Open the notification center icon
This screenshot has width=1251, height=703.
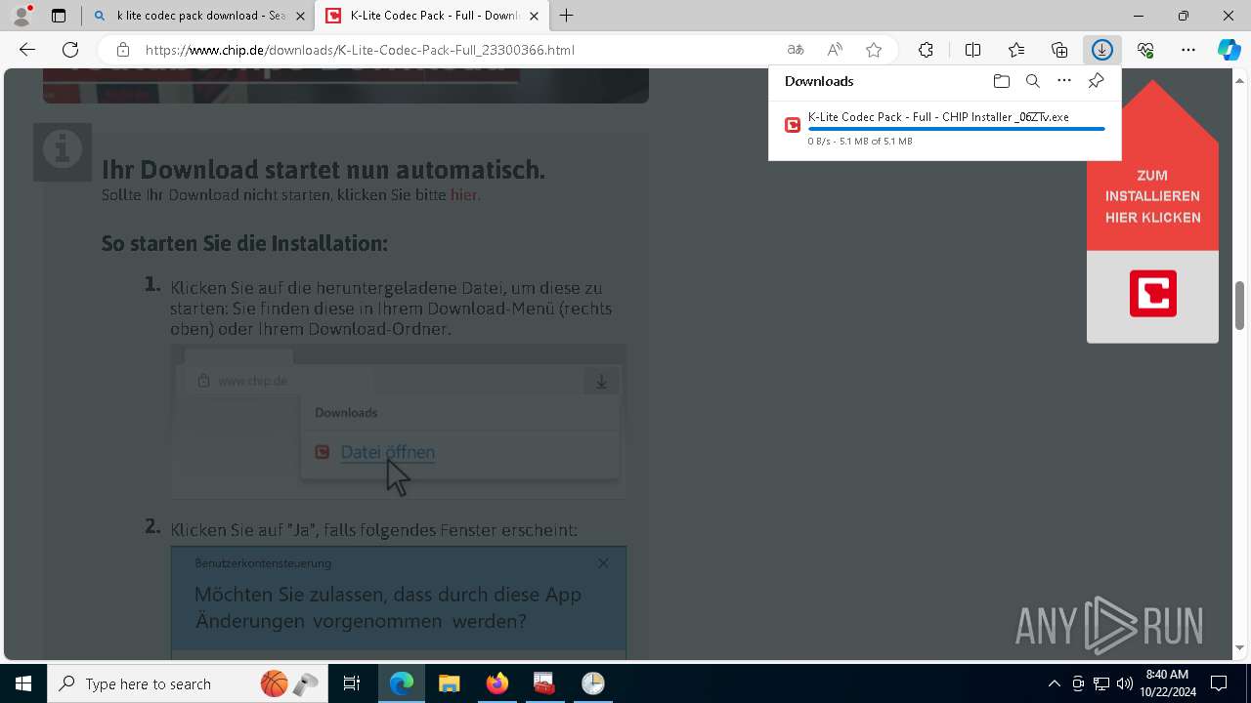tap(1219, 683)
